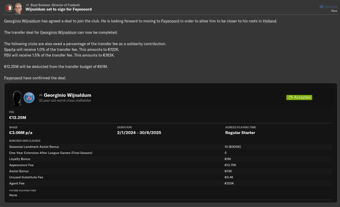Click the person icon beside Boyd Burleson
340x207 pixels.
pos(28,5)
